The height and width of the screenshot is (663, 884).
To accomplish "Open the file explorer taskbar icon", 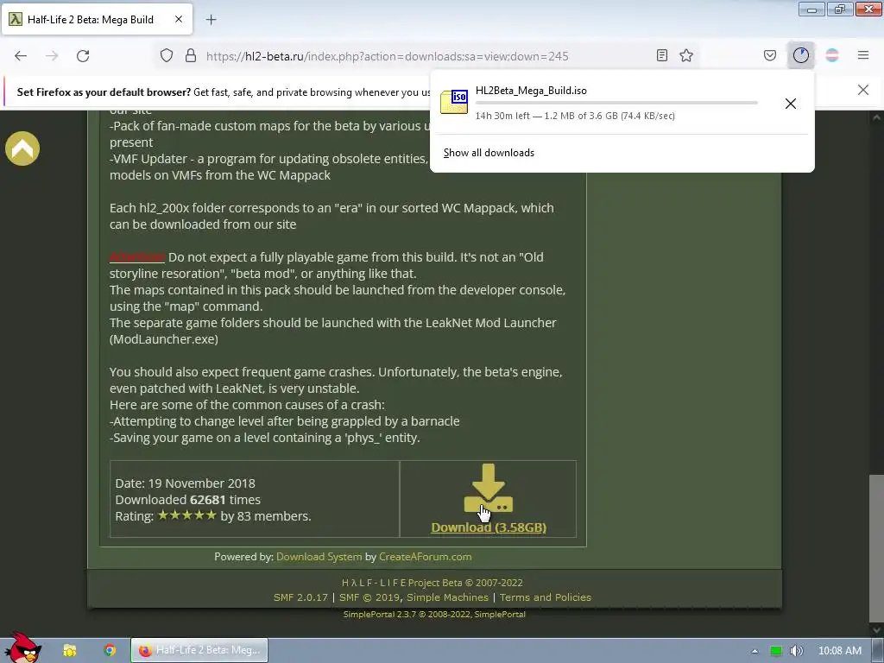I will pyautogui.click(x=69, y=650).
